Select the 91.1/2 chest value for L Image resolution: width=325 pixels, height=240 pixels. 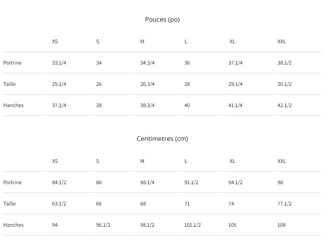[x=191, y=182]
